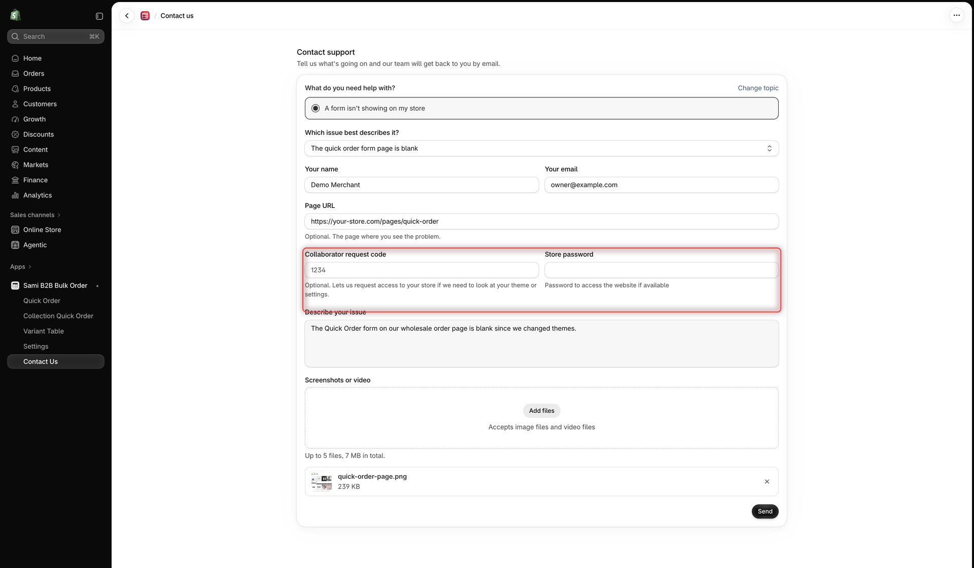Image resolution: width=974 pixels, height=568 pixels.
Task: Click the back arrow button
Action: tap(127, 16)
